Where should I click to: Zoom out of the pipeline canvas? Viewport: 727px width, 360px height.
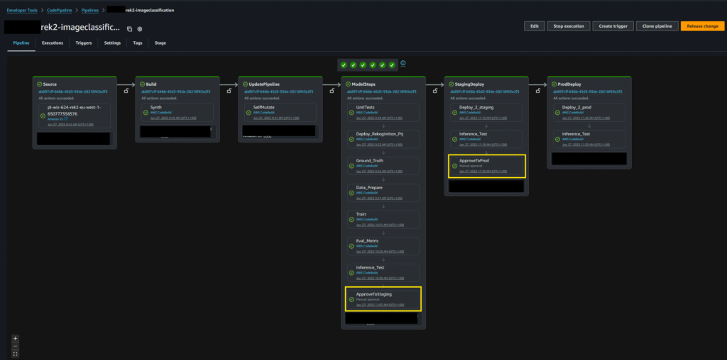[x=15, y=345]
